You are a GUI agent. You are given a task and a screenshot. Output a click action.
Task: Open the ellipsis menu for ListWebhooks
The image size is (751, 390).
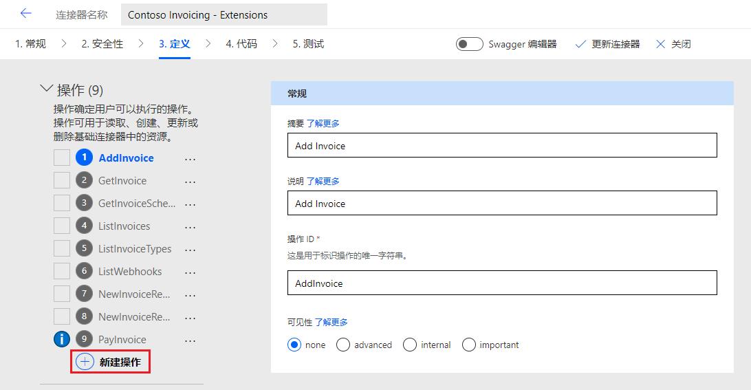click(x=190, y=272)
